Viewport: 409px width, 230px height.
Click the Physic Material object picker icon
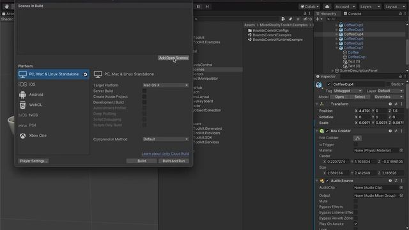pyautogui.click(x=401, y=151)
